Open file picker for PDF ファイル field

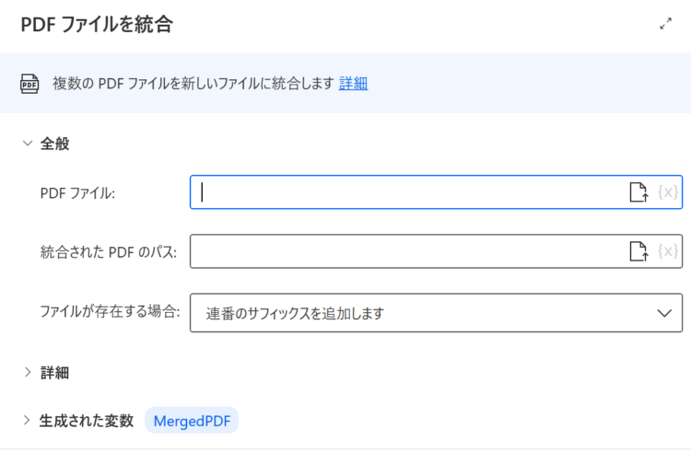pyautogui.click(x=638, y=192)
